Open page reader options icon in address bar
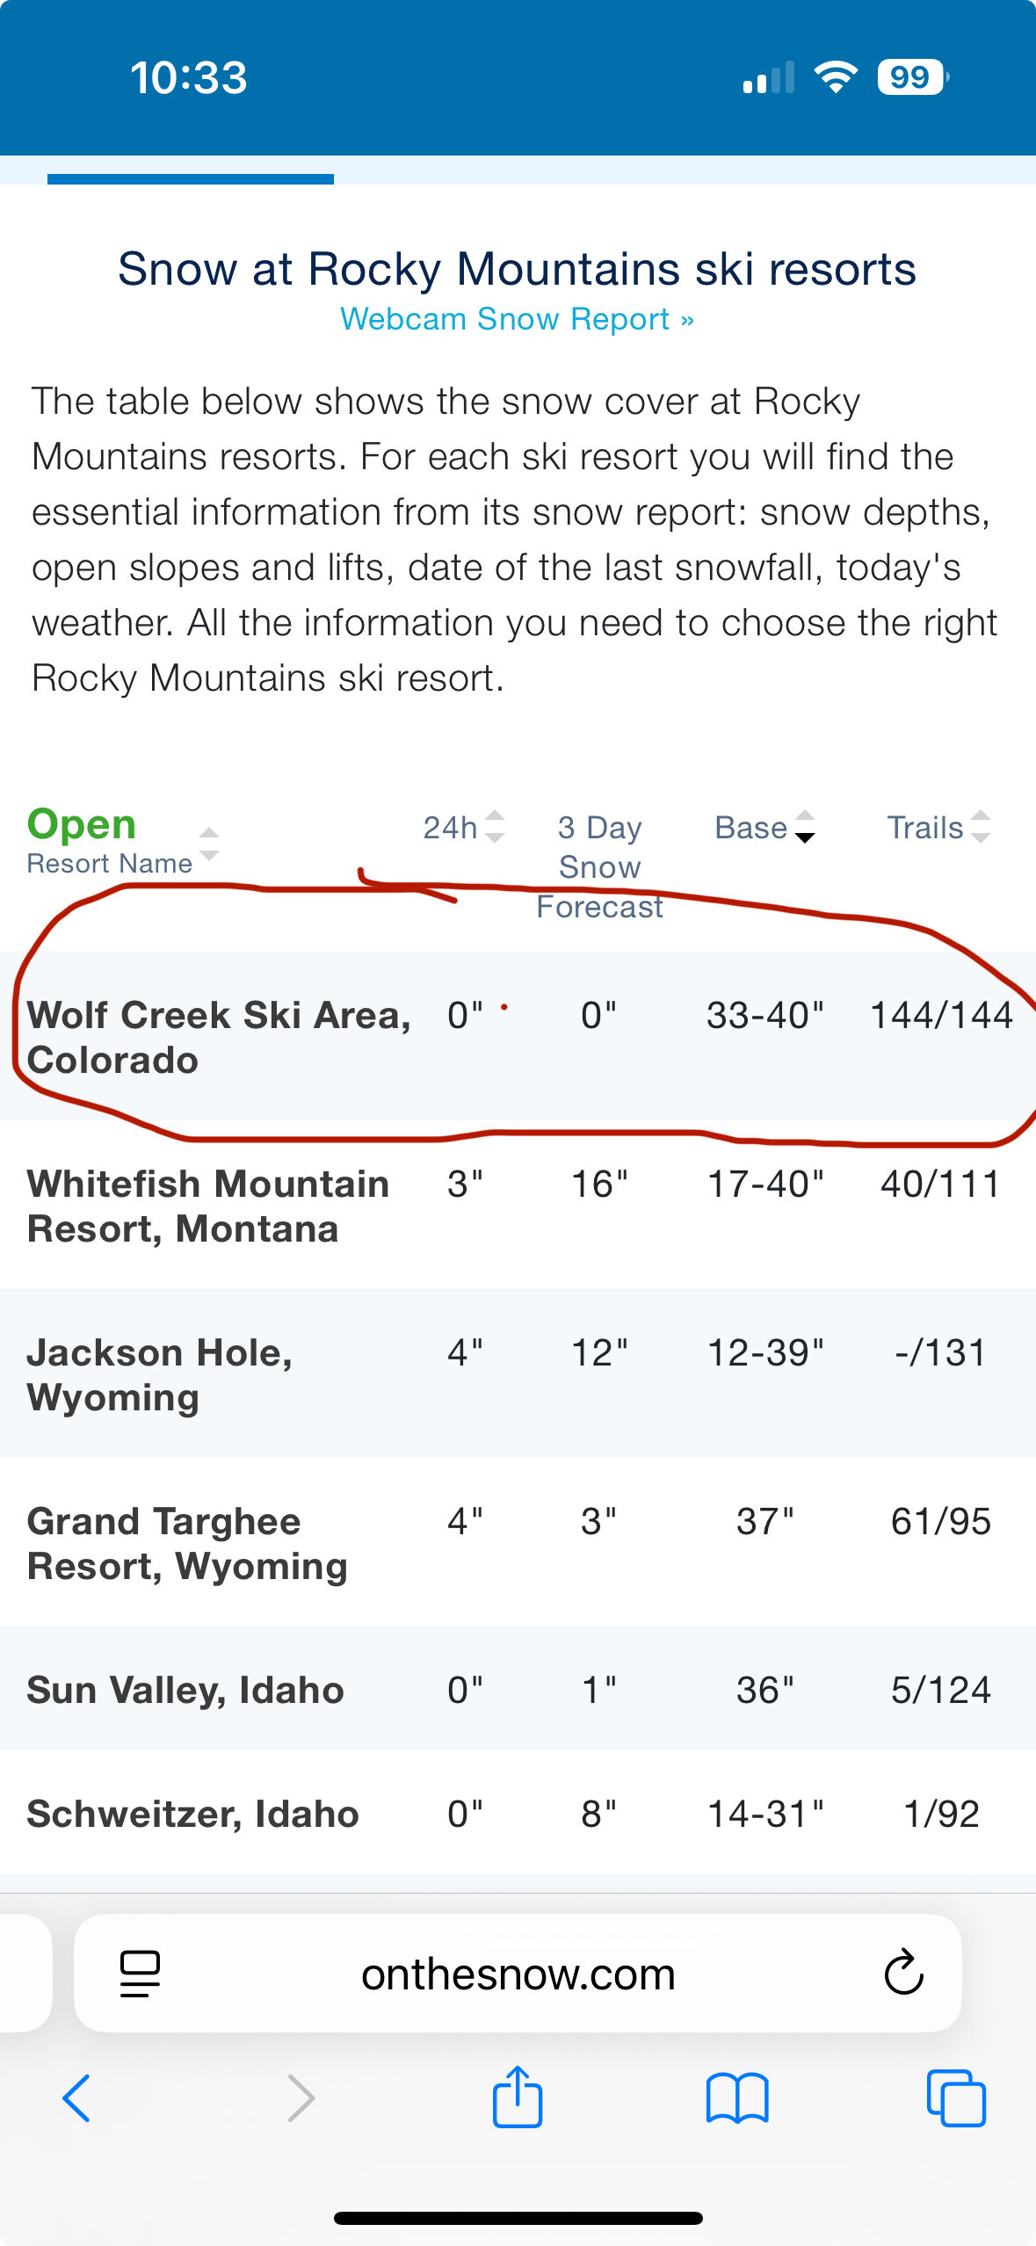 click(x=140, y=1974)
